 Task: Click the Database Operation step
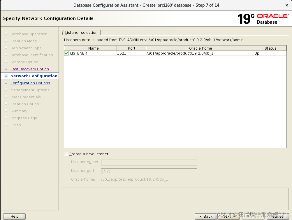click(x=29, y=34)
